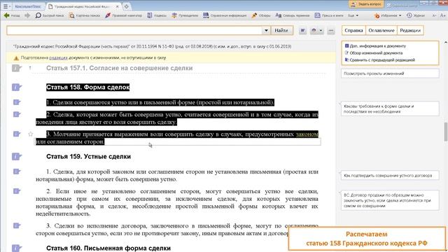
Task: Bookmark paragraph 3 with the star icon
Action: tap(31, 134)
